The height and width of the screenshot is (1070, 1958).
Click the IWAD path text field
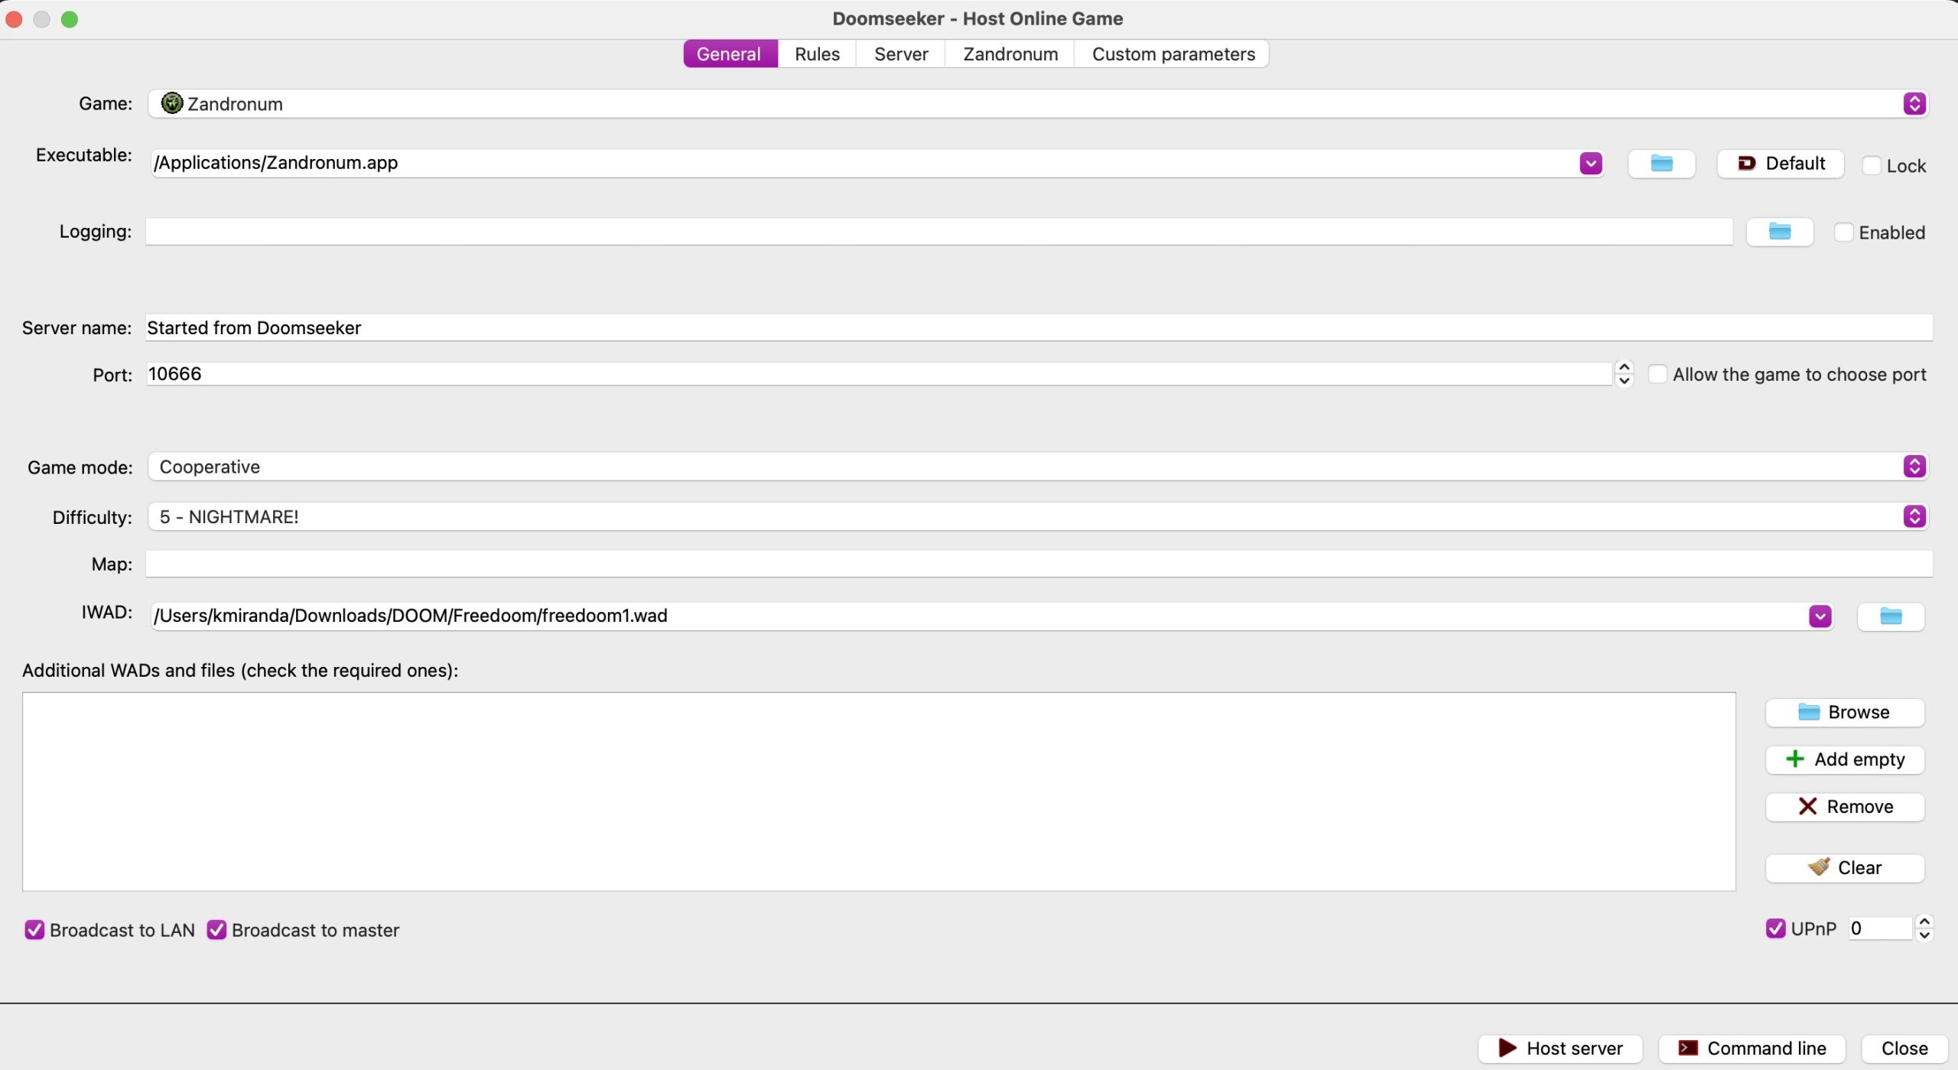(979, 616)
